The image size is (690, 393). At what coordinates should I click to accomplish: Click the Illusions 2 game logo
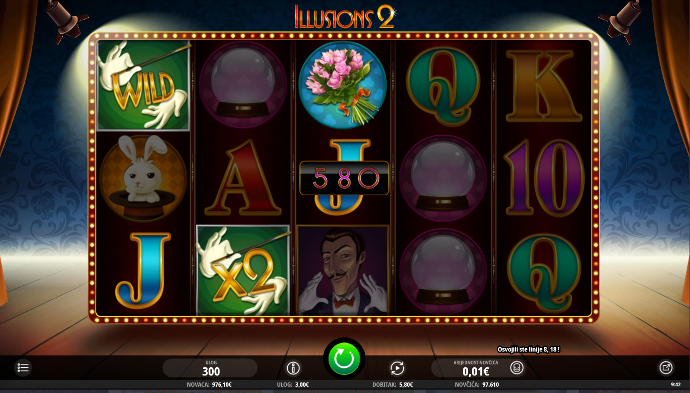(344, 16)
